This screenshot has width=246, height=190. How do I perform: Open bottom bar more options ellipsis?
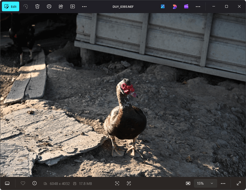(x=223, y=183)
